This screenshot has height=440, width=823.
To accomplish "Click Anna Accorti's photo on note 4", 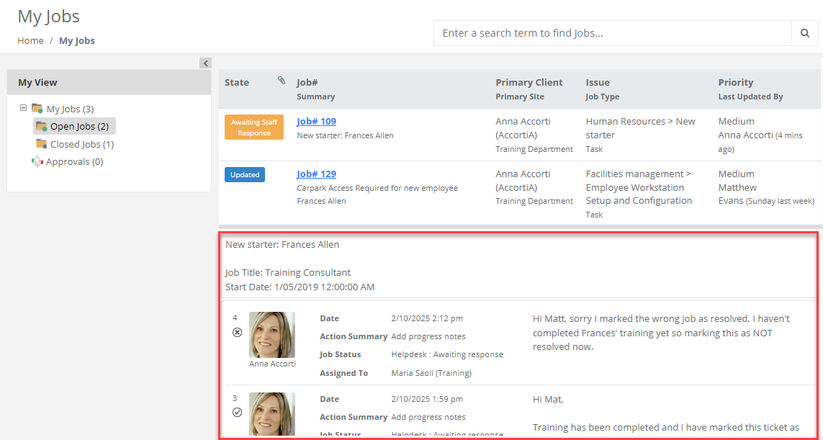I will (272, 335).
